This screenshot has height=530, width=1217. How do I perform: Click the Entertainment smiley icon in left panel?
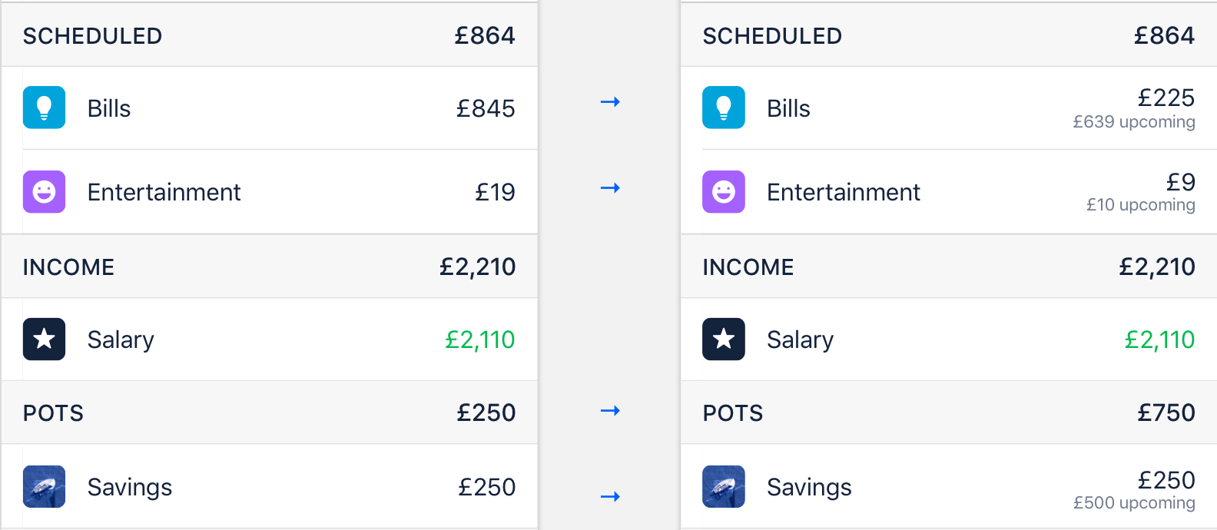pos(44,191)
